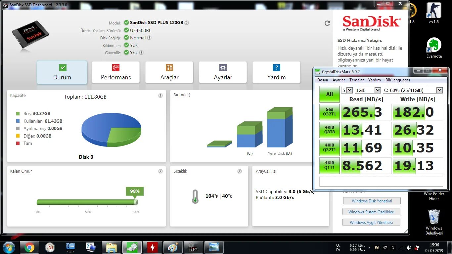Switch to CrystalDiskMark taskbar icon
452x254 pixels.
coord(132,247)
